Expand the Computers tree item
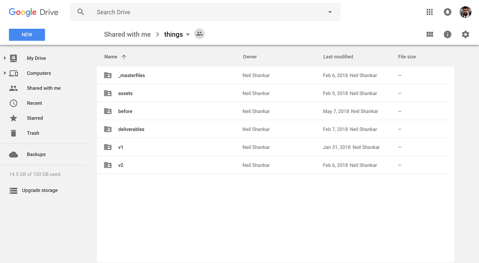 [4, 73]
